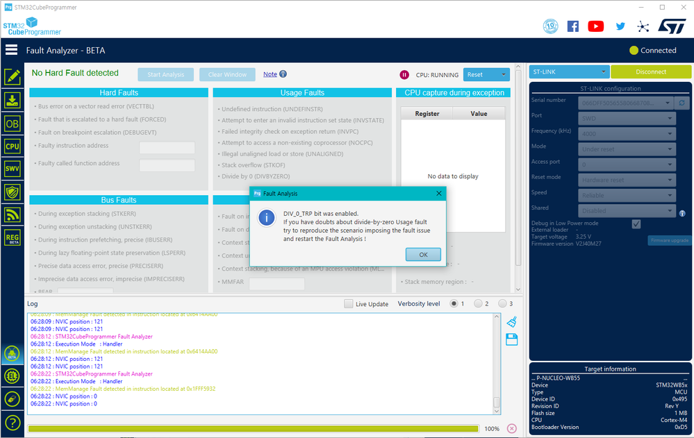Click the Value column header

479,114
